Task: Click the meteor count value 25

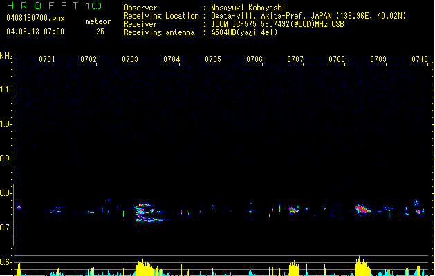Action: coord(100,32)
